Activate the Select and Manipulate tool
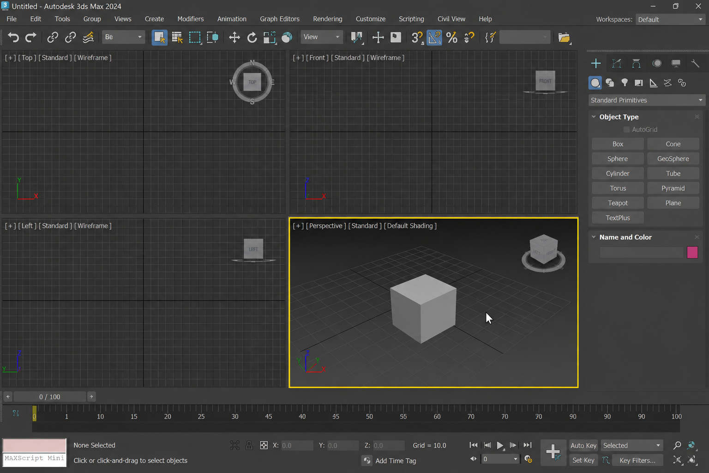 378,37
